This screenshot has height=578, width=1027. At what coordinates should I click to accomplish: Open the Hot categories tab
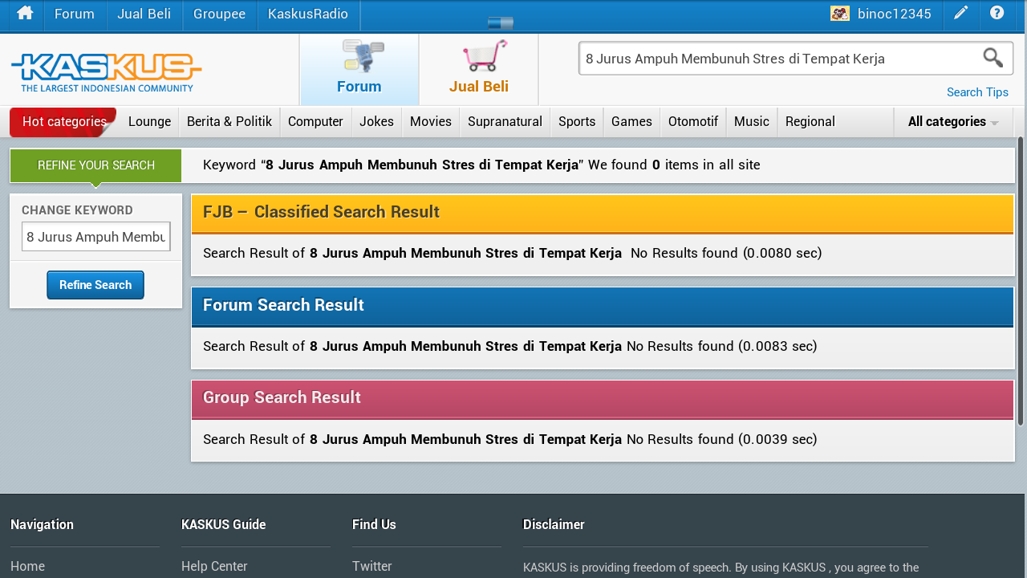click(x=63, y=122)
